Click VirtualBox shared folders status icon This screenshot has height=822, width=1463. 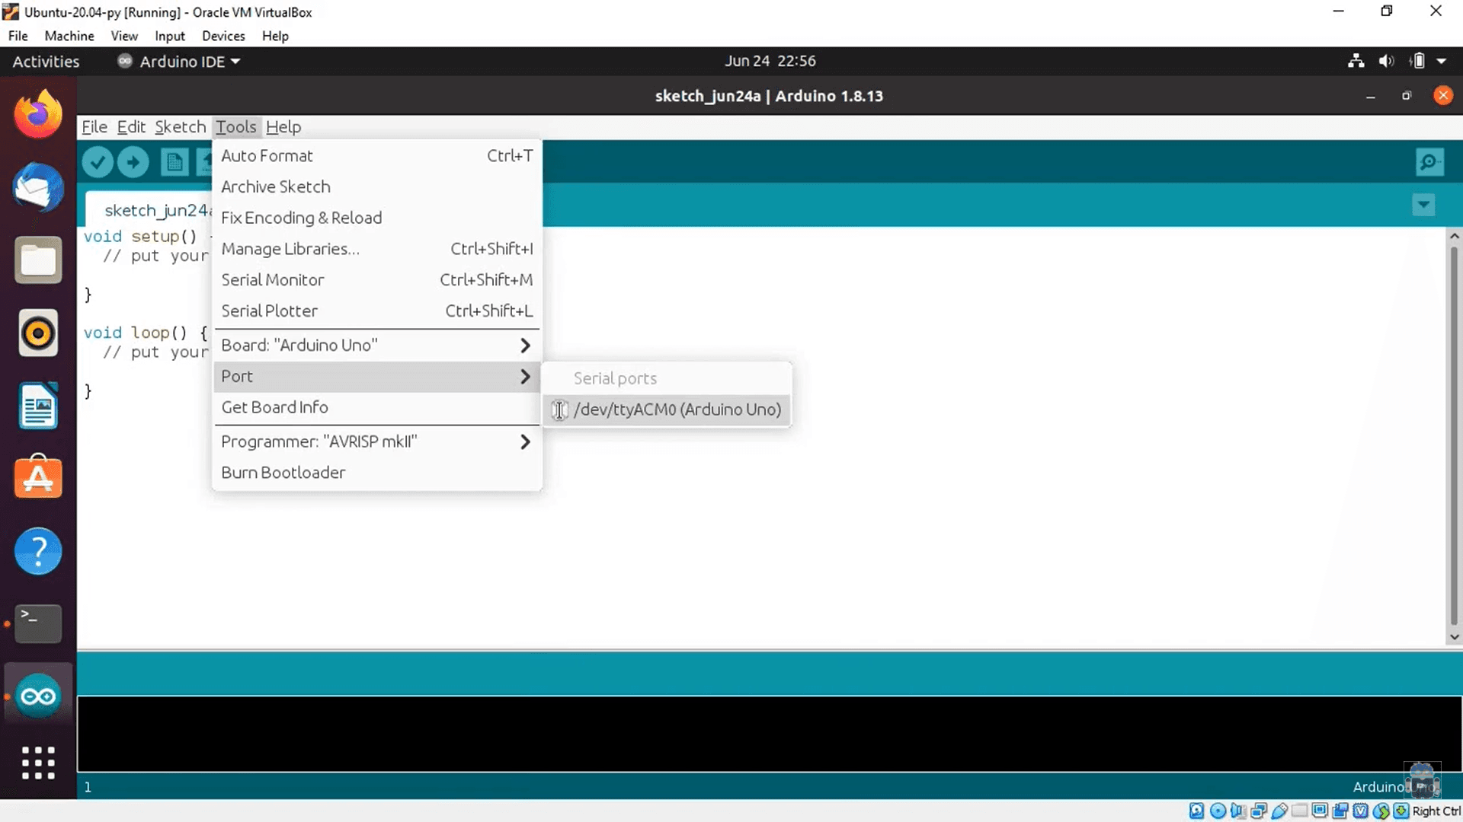point(1300,811)
